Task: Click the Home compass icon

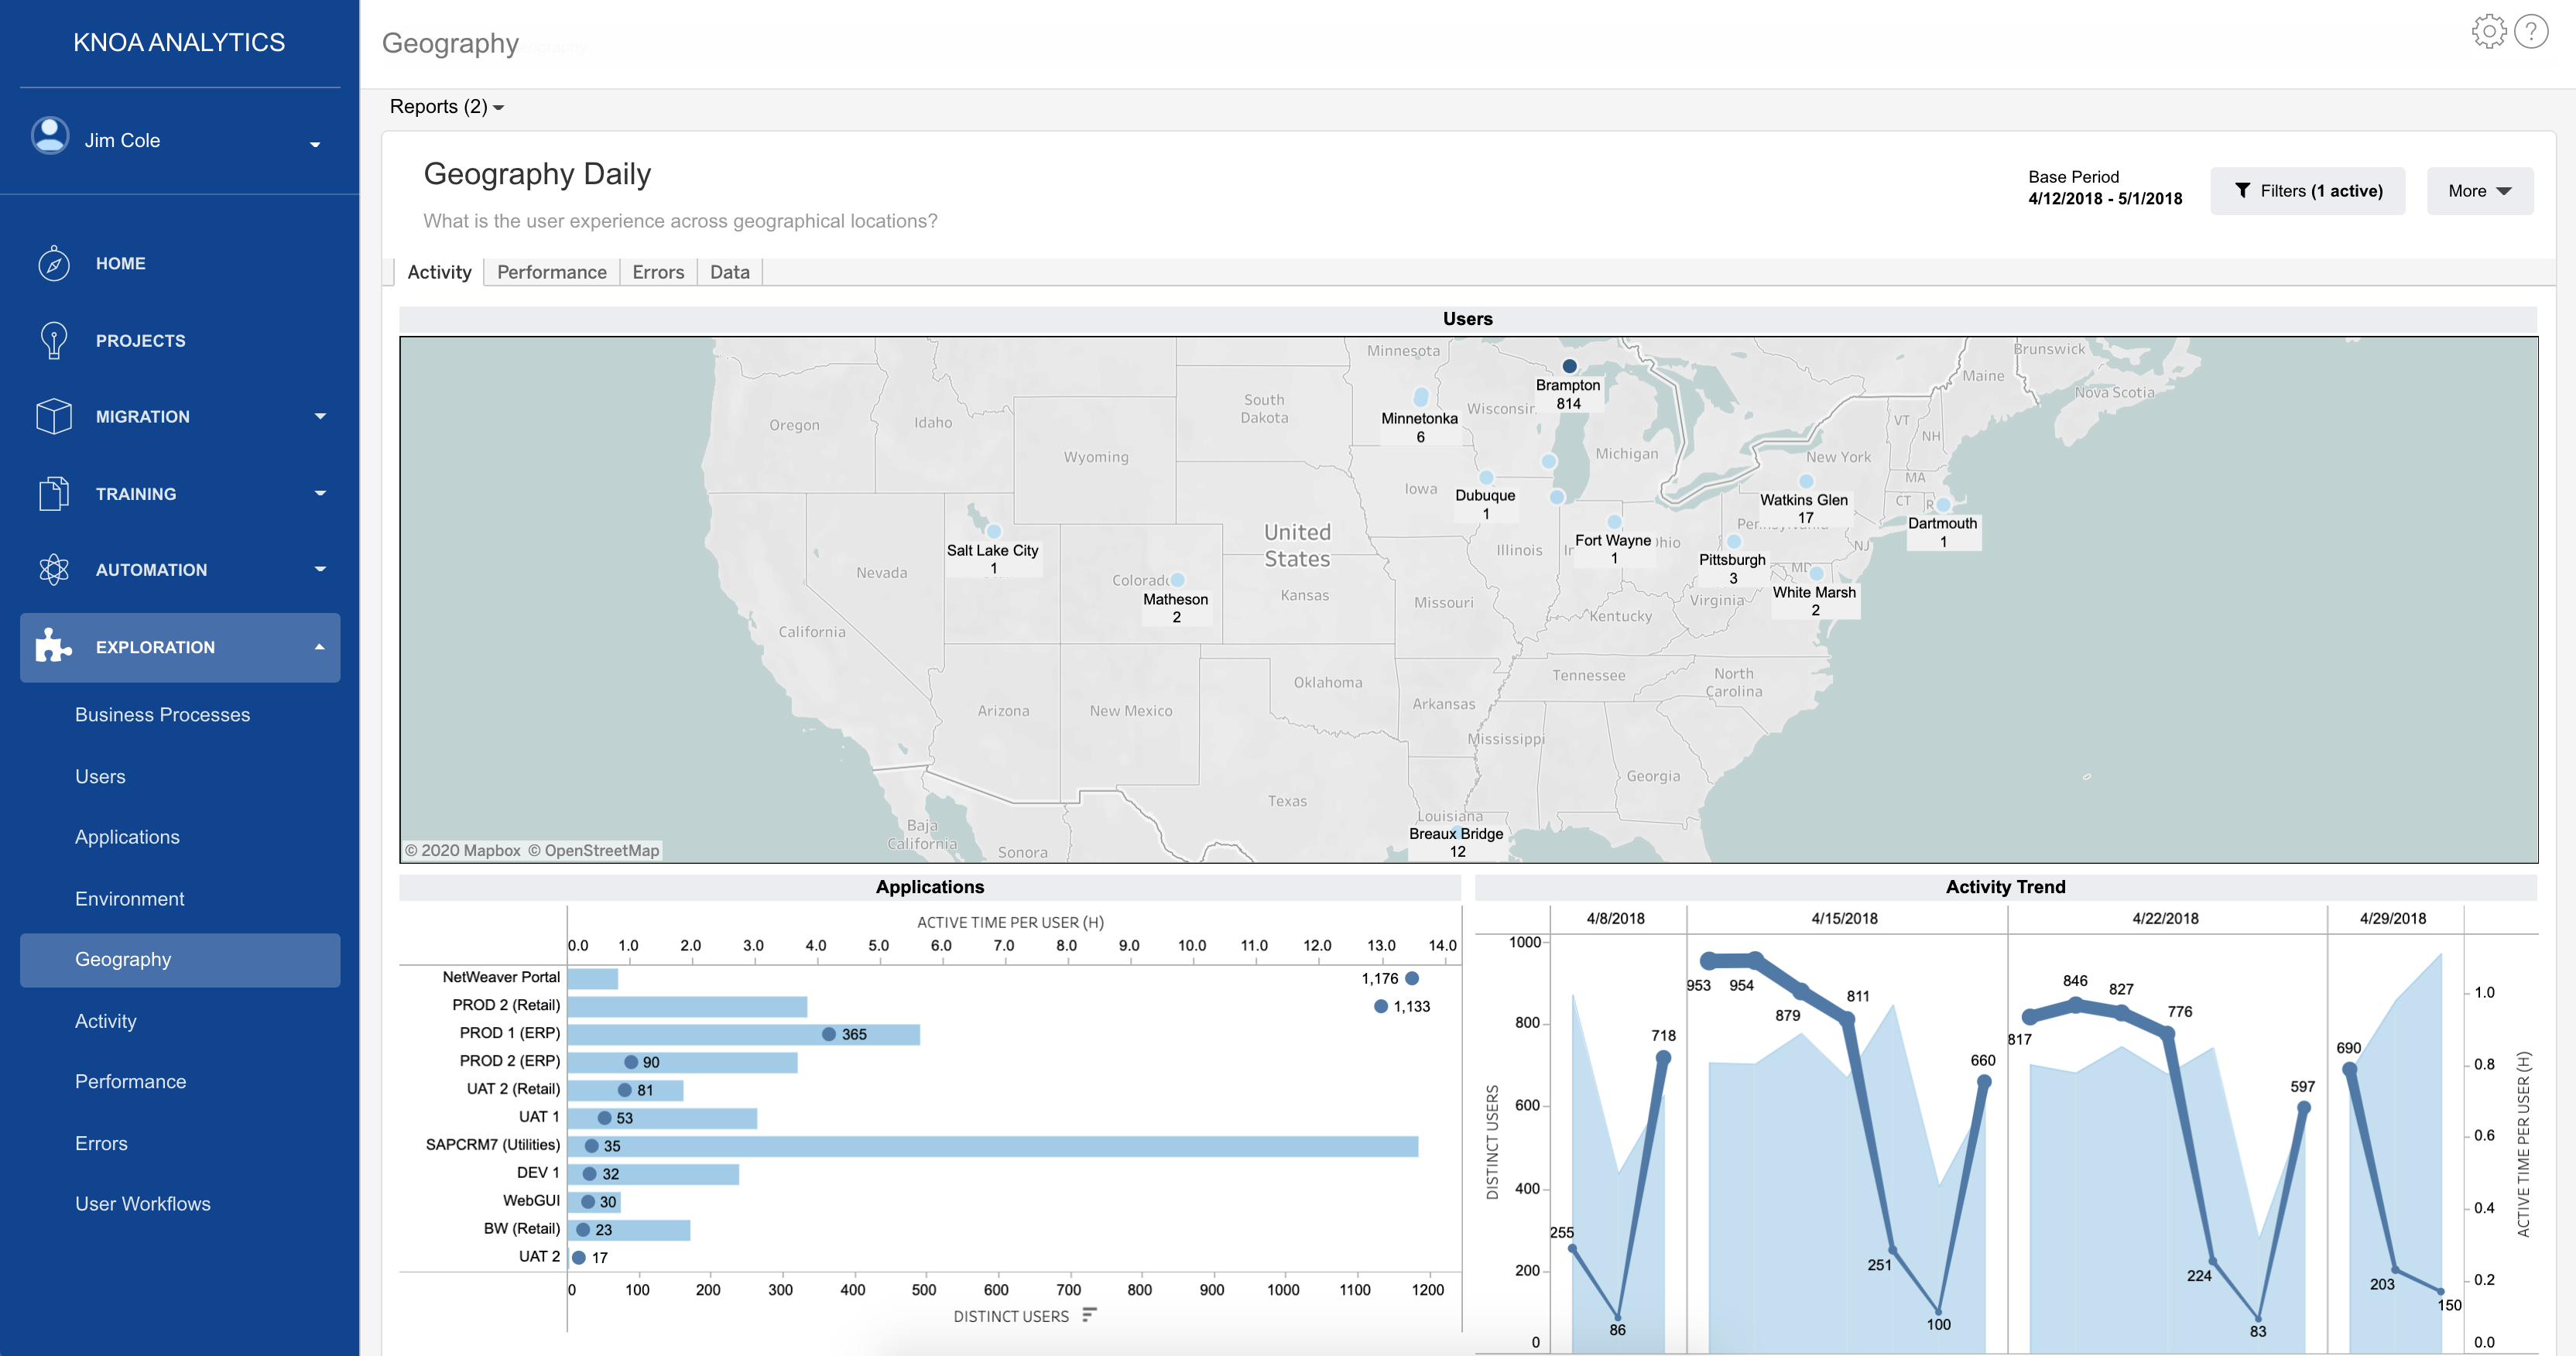Action: [53, 264]
